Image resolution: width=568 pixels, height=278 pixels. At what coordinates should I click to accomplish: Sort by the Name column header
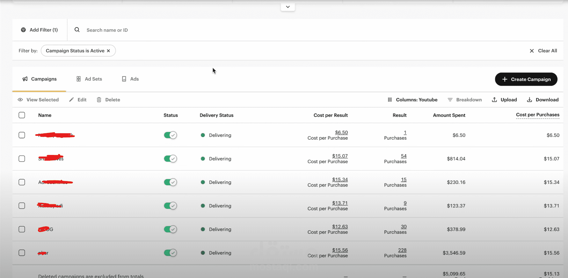tap(45, 115)
